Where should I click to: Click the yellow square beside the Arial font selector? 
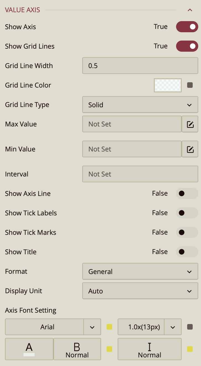(x=109, y=327)
